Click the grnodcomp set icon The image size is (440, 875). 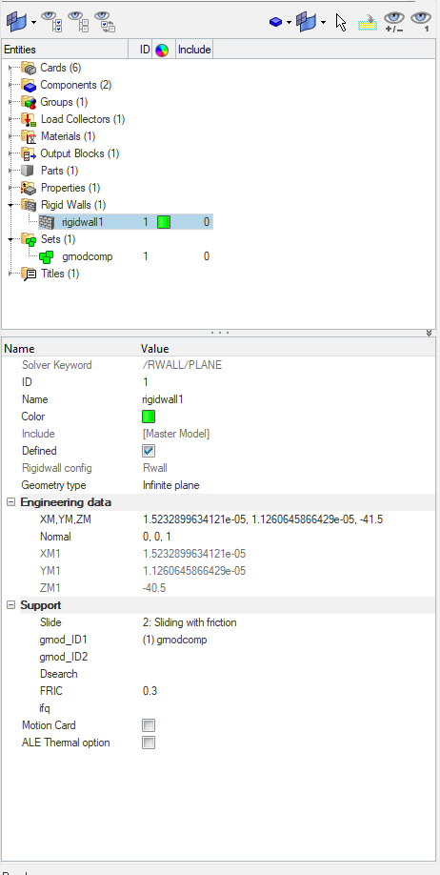coord(47,256)
